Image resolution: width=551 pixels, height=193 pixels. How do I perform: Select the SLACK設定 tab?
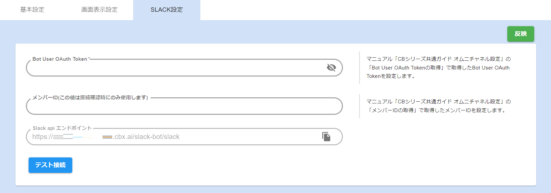click(x=167, y=10)
